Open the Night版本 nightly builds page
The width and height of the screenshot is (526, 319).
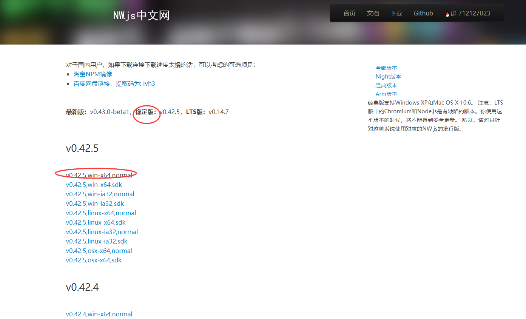pyautogui.click(x=388, y=76)
